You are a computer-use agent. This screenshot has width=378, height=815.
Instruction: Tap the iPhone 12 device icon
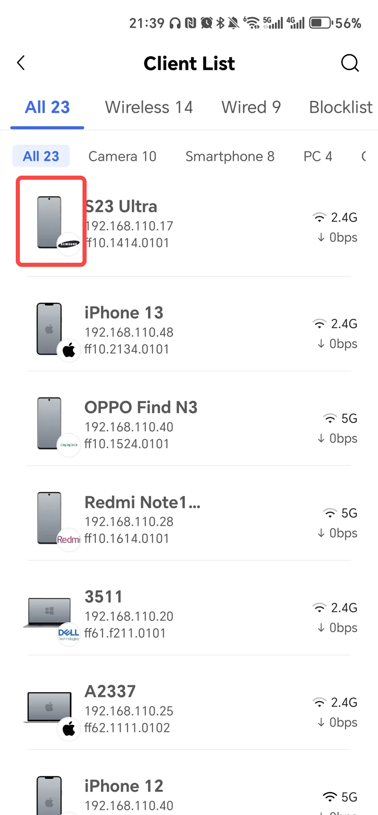click(x=49, y=795)
